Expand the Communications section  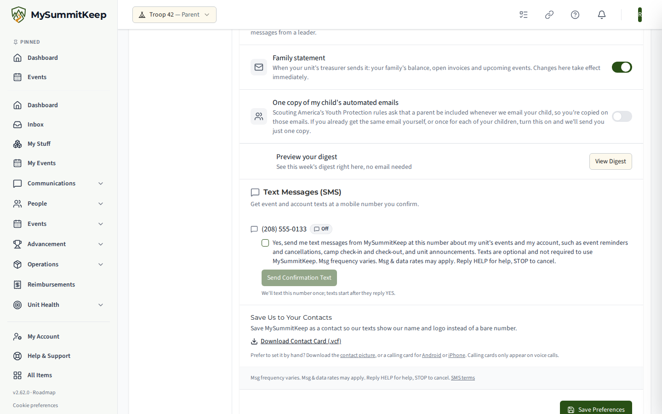(59, 184)
